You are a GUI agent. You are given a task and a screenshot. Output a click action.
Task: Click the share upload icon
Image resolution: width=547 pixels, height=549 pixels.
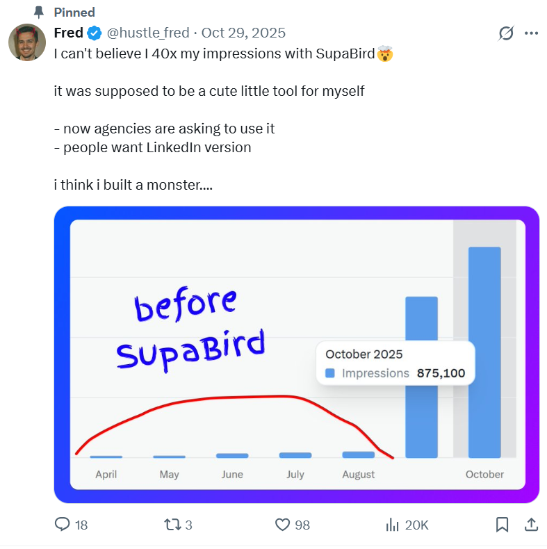(x=530, y=525)
